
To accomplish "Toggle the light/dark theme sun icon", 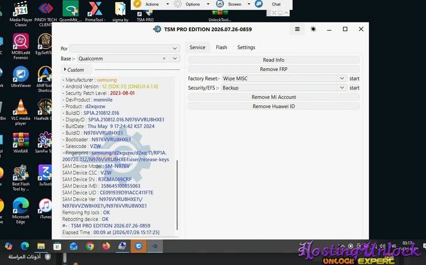I will 313,29.
